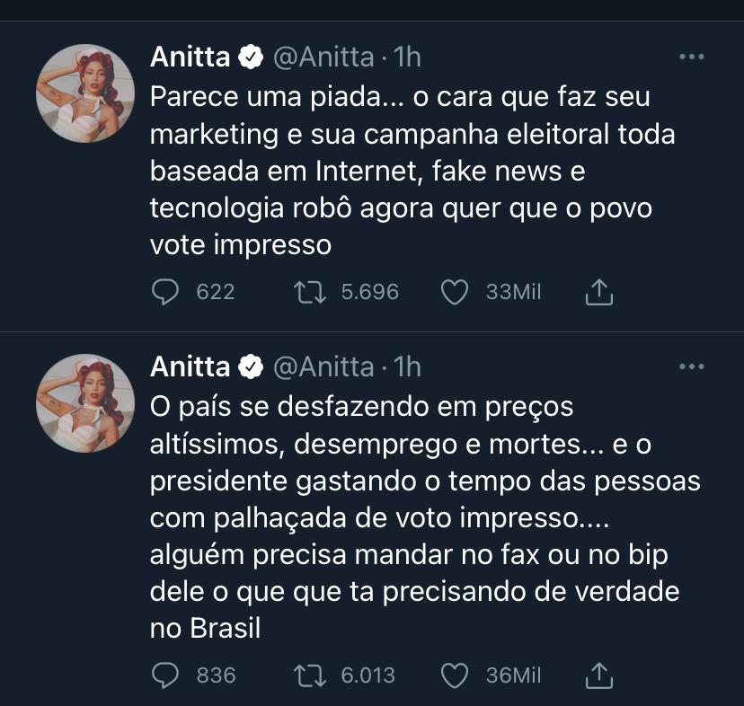Viewport: 744px width, 706px height.
Task: Open Anitta's avatar on second tweet
Action: (x=84, y=402)
